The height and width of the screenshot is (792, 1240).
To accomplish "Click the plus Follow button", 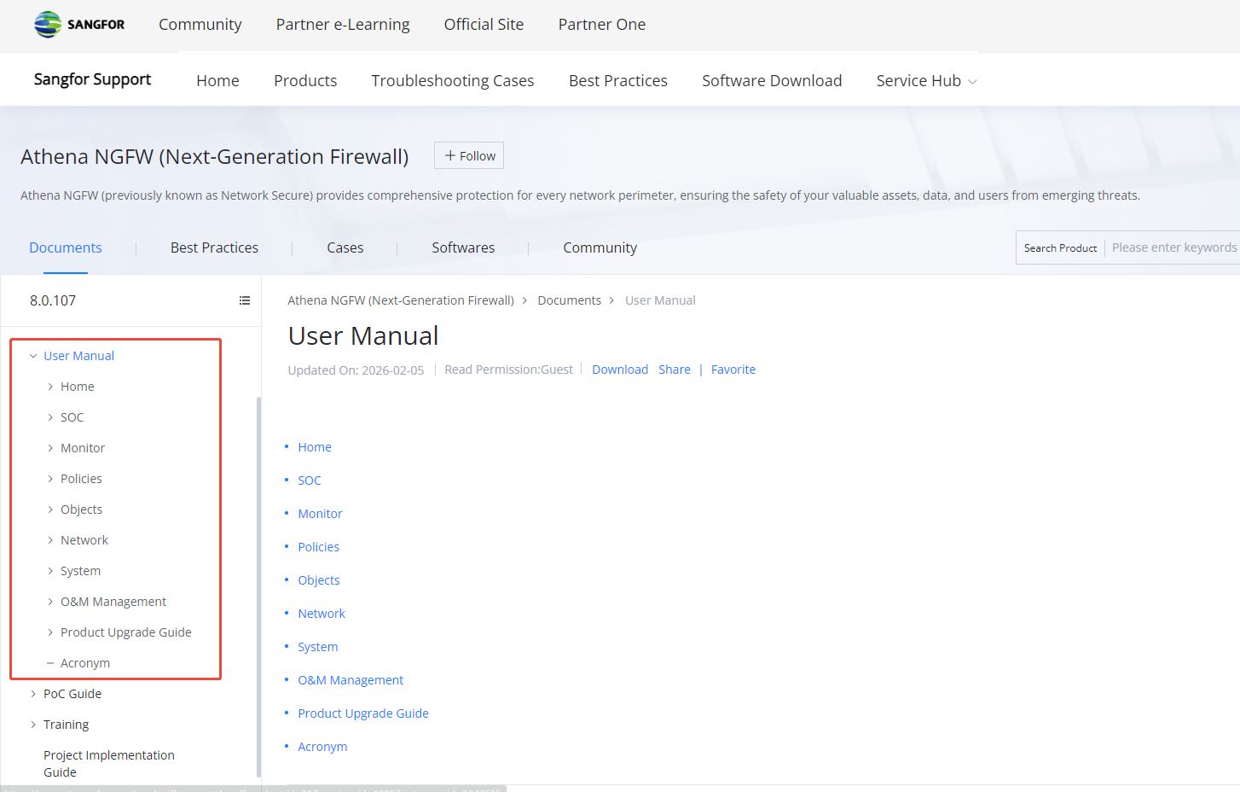I will pyautogui.click(x=469, y=155).
